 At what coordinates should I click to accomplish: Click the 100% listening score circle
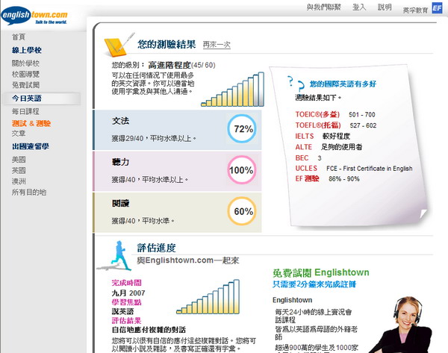pos(242,170)
